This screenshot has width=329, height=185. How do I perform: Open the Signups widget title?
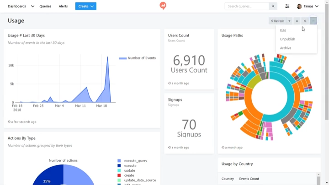(175, 100)
